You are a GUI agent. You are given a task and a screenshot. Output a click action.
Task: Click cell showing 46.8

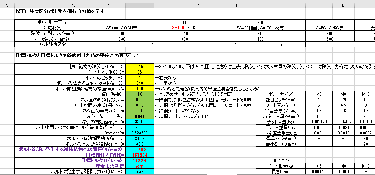[140, 127]
